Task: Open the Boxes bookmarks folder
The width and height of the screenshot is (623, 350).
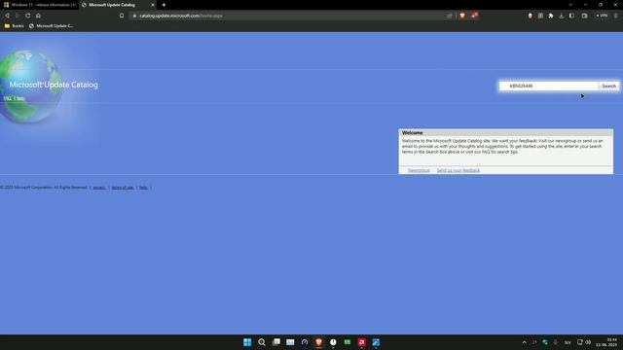Action: pyautogui.click(x=14, y=26)
